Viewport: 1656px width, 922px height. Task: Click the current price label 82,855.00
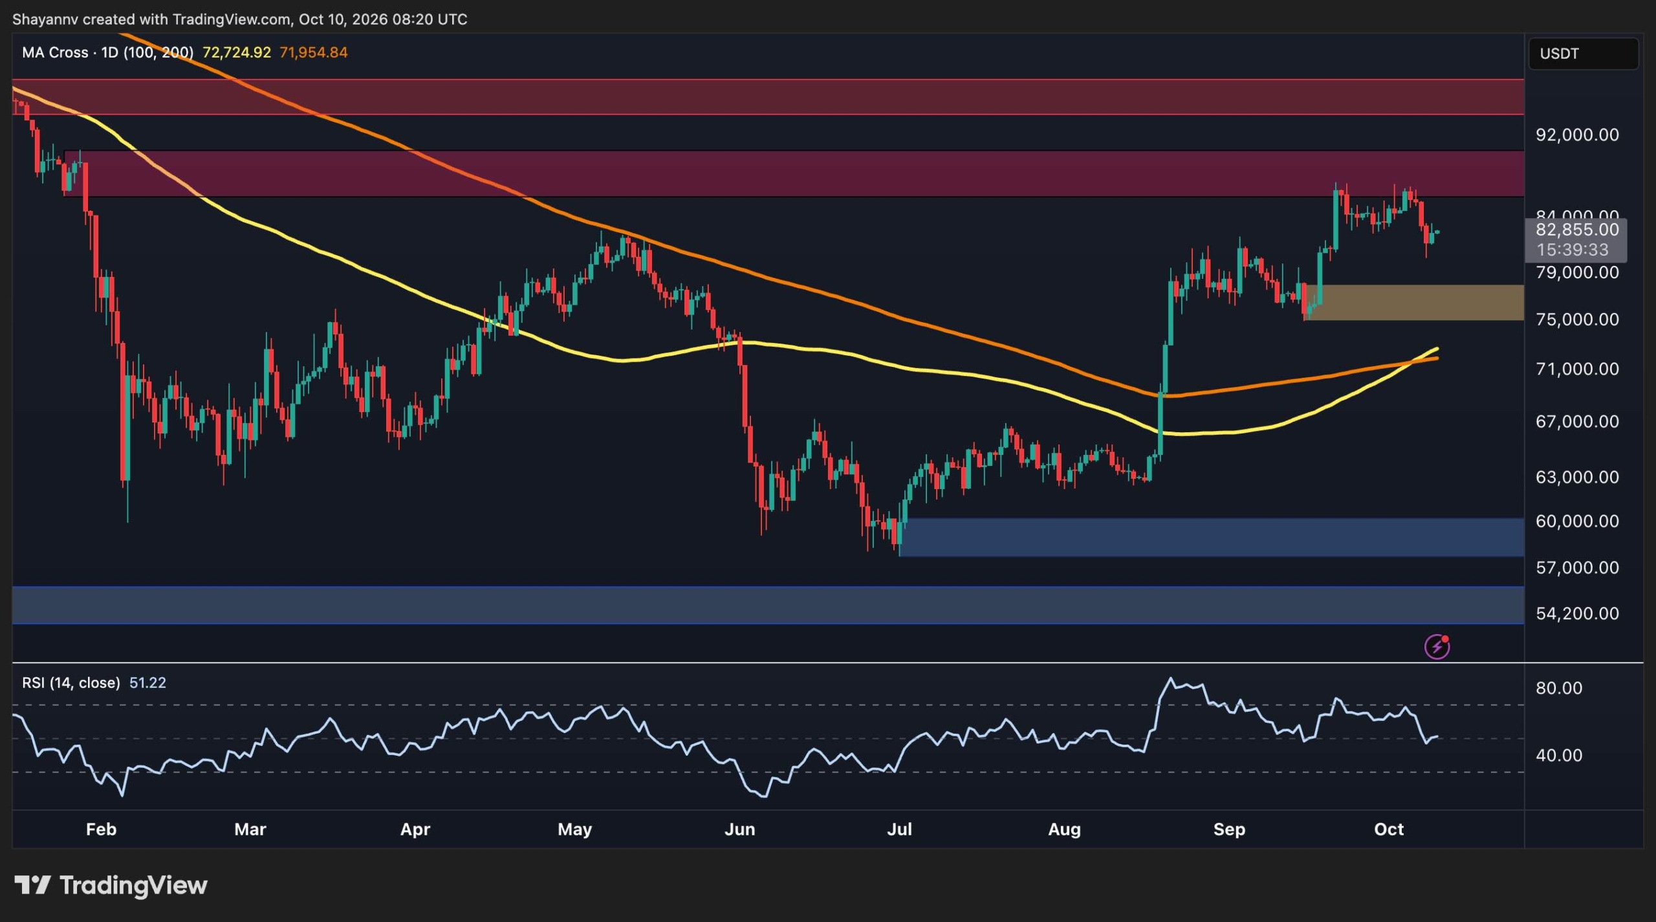[x=1577, y=230]
